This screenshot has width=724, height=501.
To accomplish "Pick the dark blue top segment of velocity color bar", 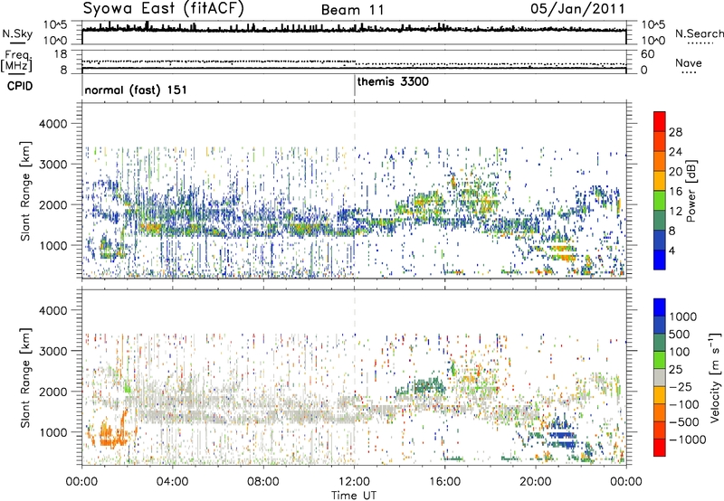I will (660, 307).
